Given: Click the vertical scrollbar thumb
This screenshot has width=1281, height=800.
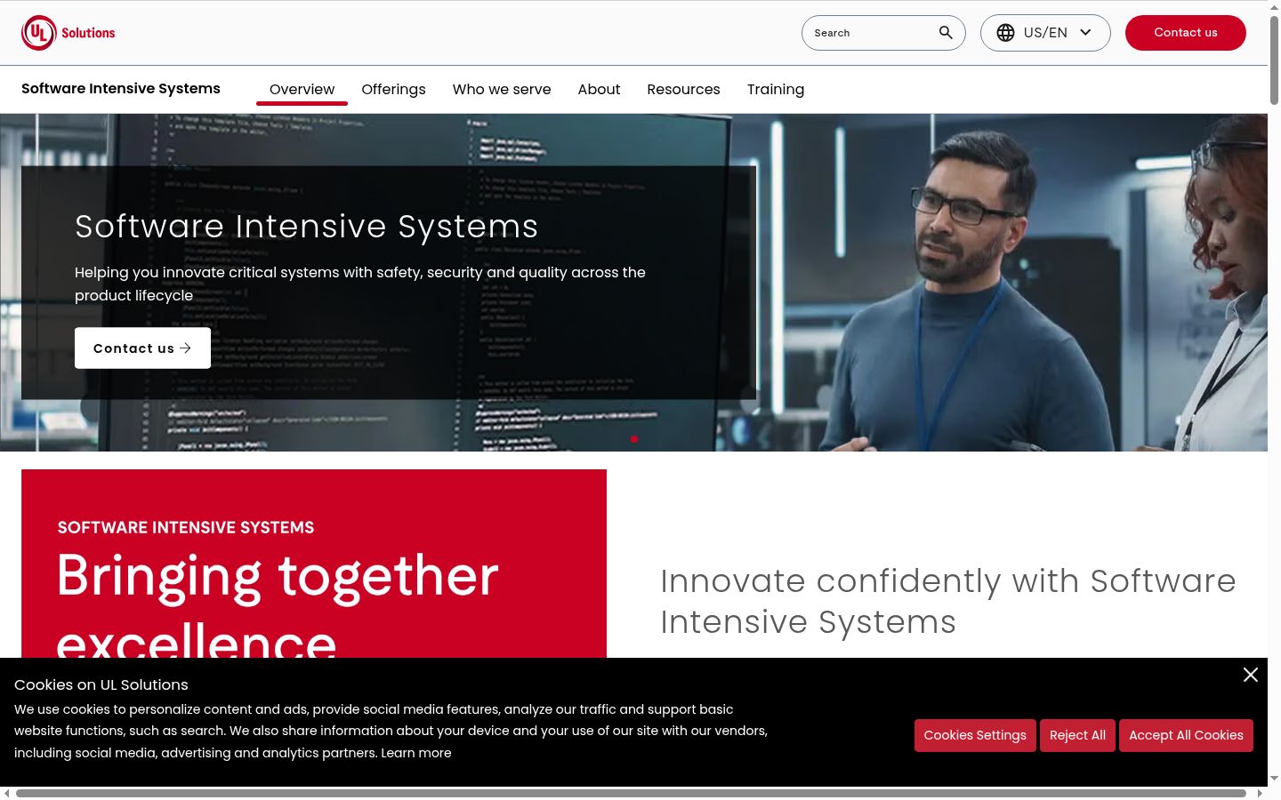Looking at the screenshot, I should (x=1274, y=60).
